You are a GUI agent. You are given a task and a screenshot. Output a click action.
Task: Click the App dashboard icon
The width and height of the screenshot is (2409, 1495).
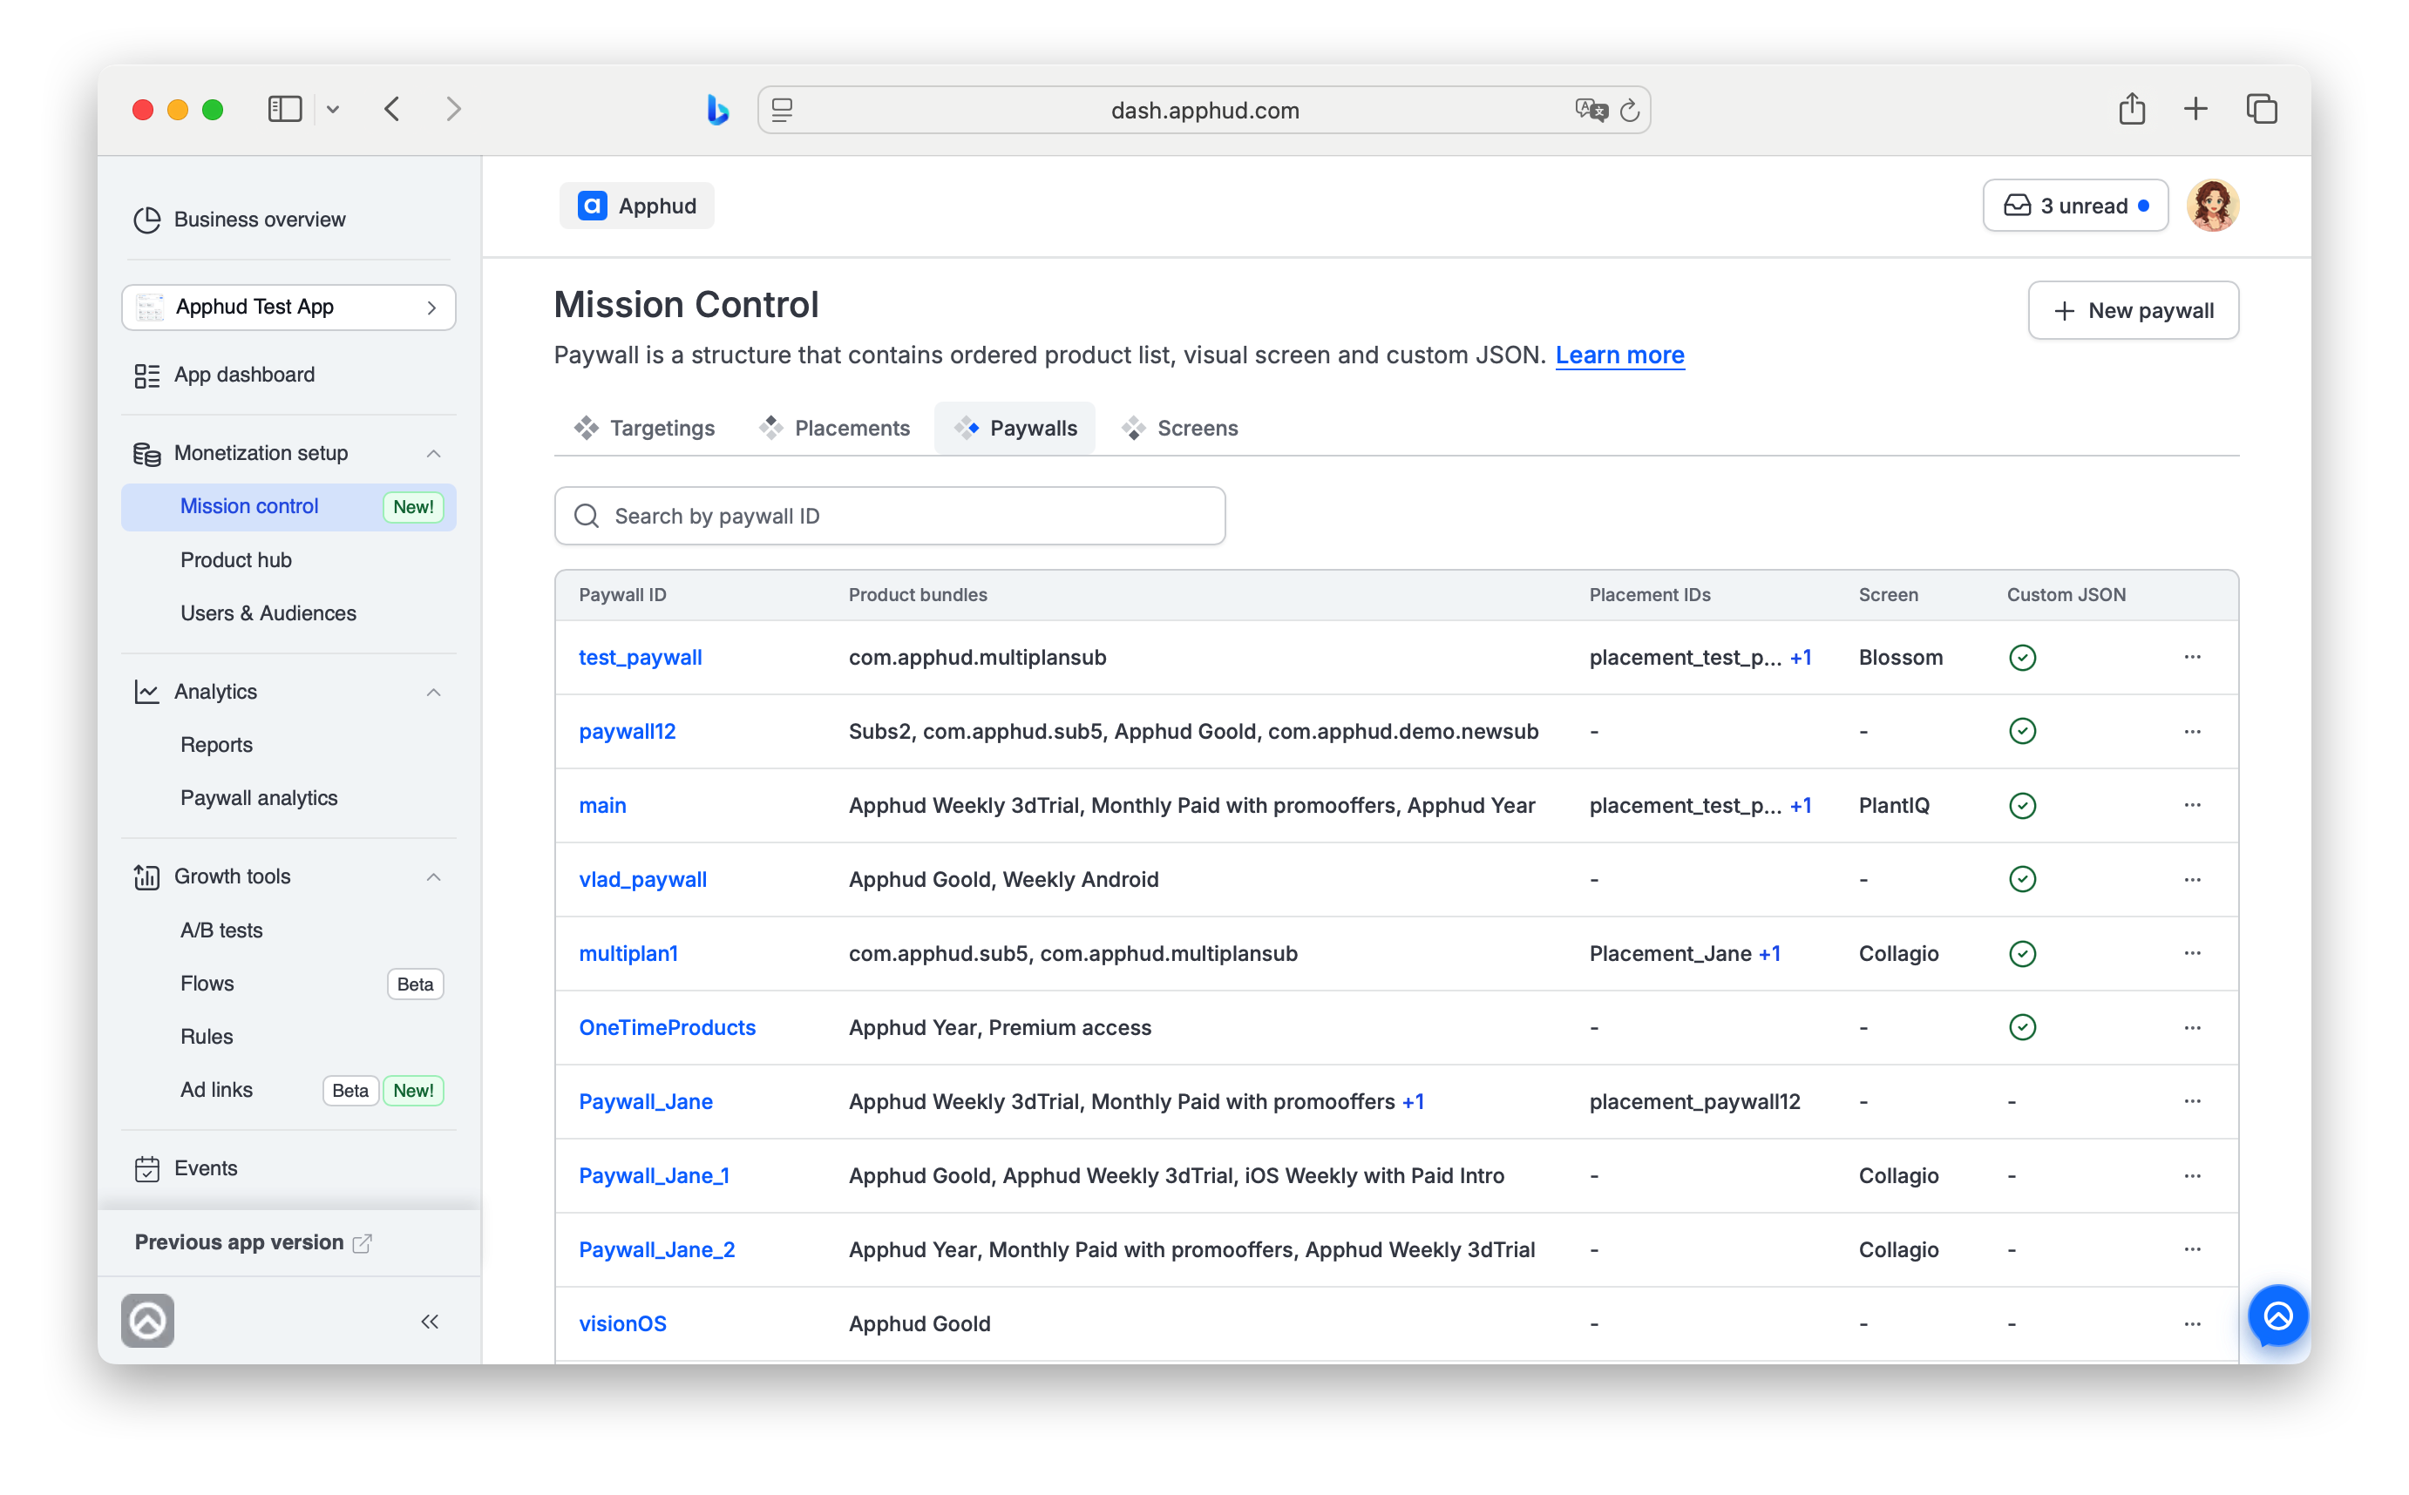pos(146,375)
